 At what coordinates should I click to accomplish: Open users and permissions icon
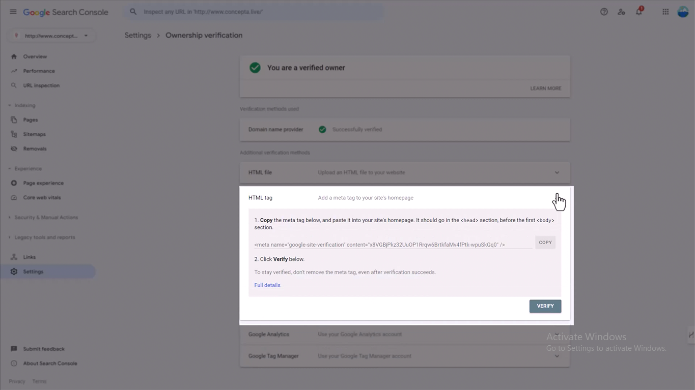pyautogui.click(x=621, y=12)
